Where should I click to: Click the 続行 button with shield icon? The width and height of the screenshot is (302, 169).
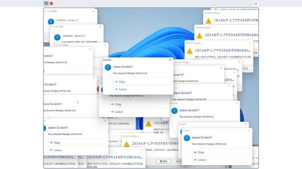[x=164, y=161]
